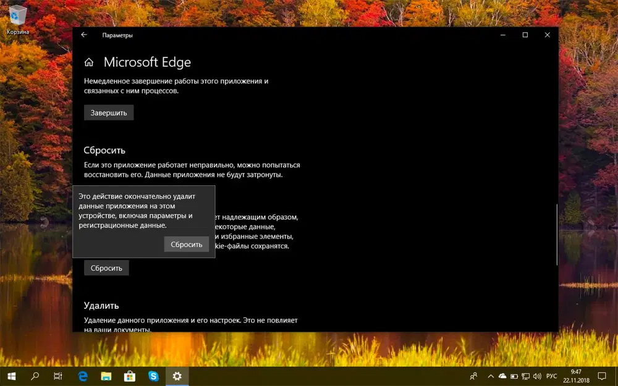Open File Explorer on the taskbar
Screen dimensions: 618x386
106,376
